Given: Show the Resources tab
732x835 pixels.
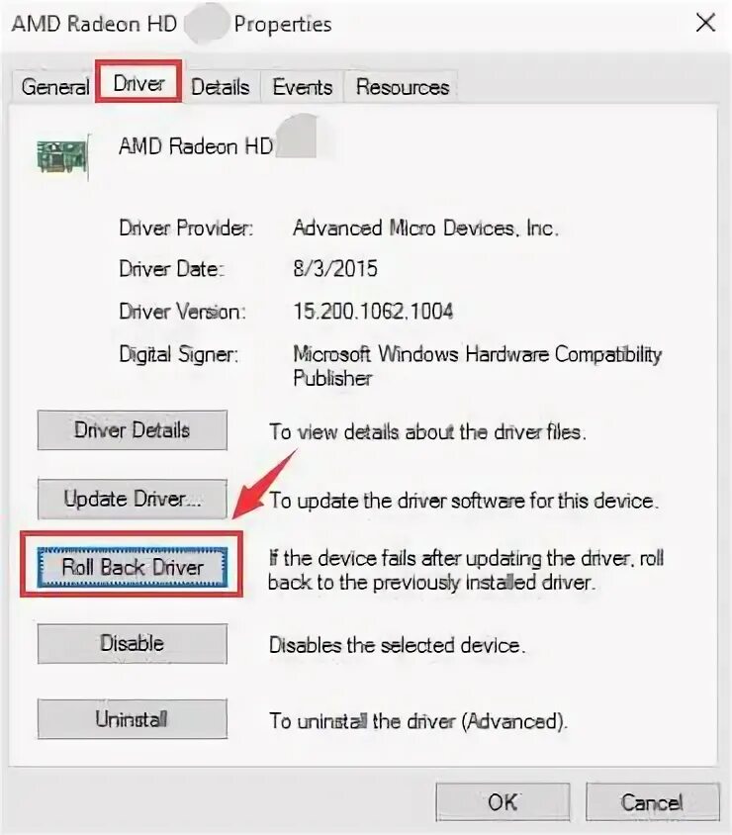Looking at the screenshot, I should 402,87.
